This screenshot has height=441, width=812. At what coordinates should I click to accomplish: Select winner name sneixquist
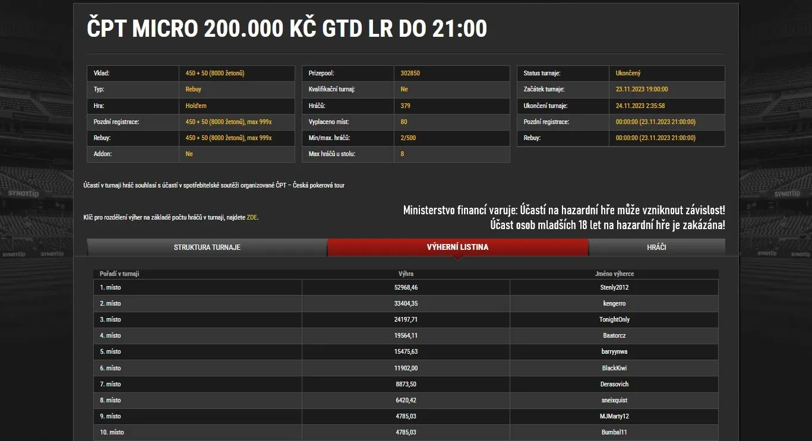(614, 400)
